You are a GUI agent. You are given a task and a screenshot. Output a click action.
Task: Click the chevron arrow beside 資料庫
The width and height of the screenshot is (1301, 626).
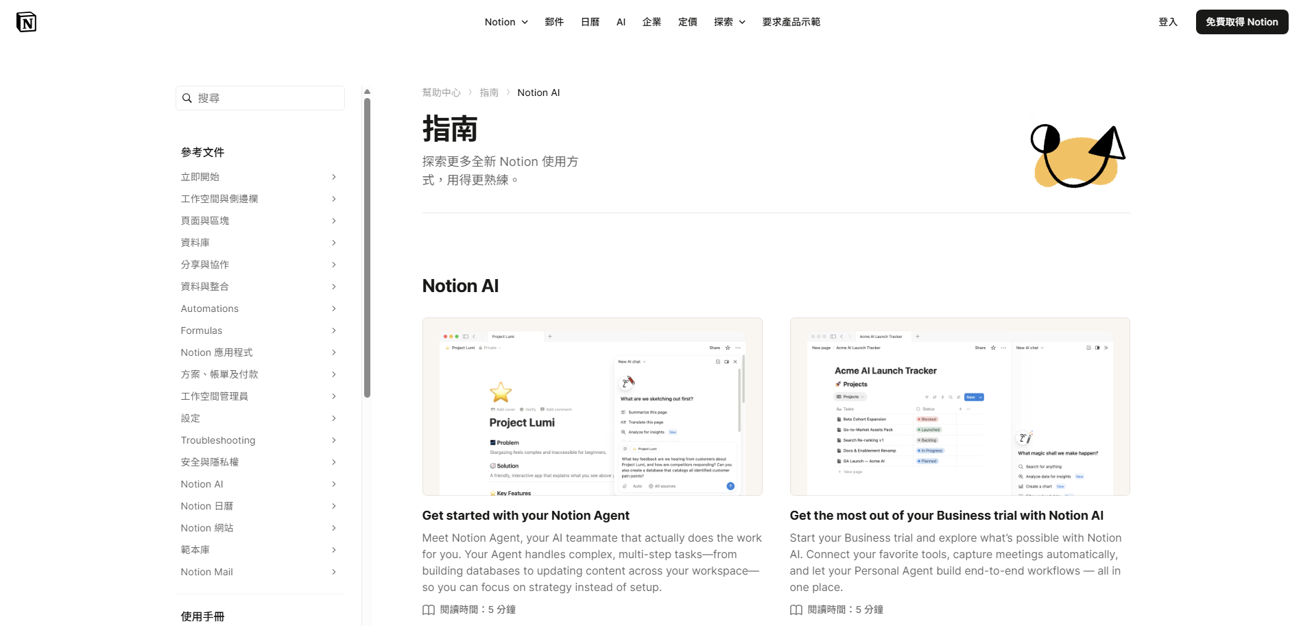coord(334,243)
